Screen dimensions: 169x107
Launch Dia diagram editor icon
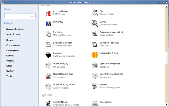[x=95, y=13]
